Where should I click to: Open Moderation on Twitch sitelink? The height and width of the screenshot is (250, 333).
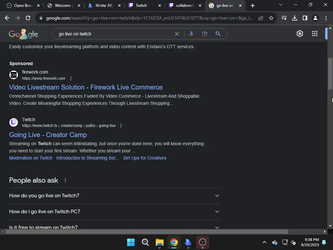click(31, 158)
